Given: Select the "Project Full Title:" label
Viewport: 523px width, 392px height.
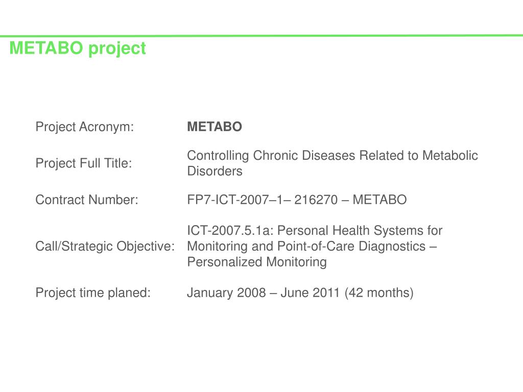Looking at the screenshot, I should tap(84, 164).
